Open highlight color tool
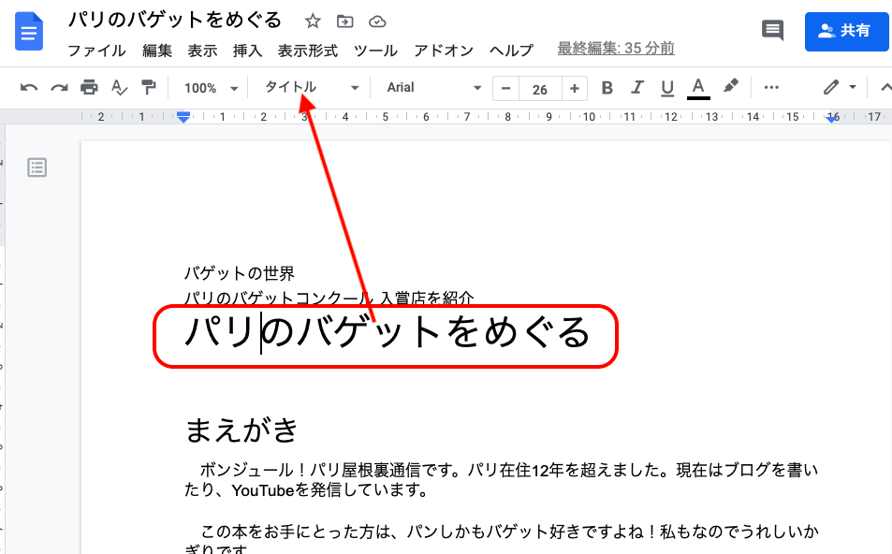Image resolution: width=892 pixels, height=554 pixels. (730, 87)
